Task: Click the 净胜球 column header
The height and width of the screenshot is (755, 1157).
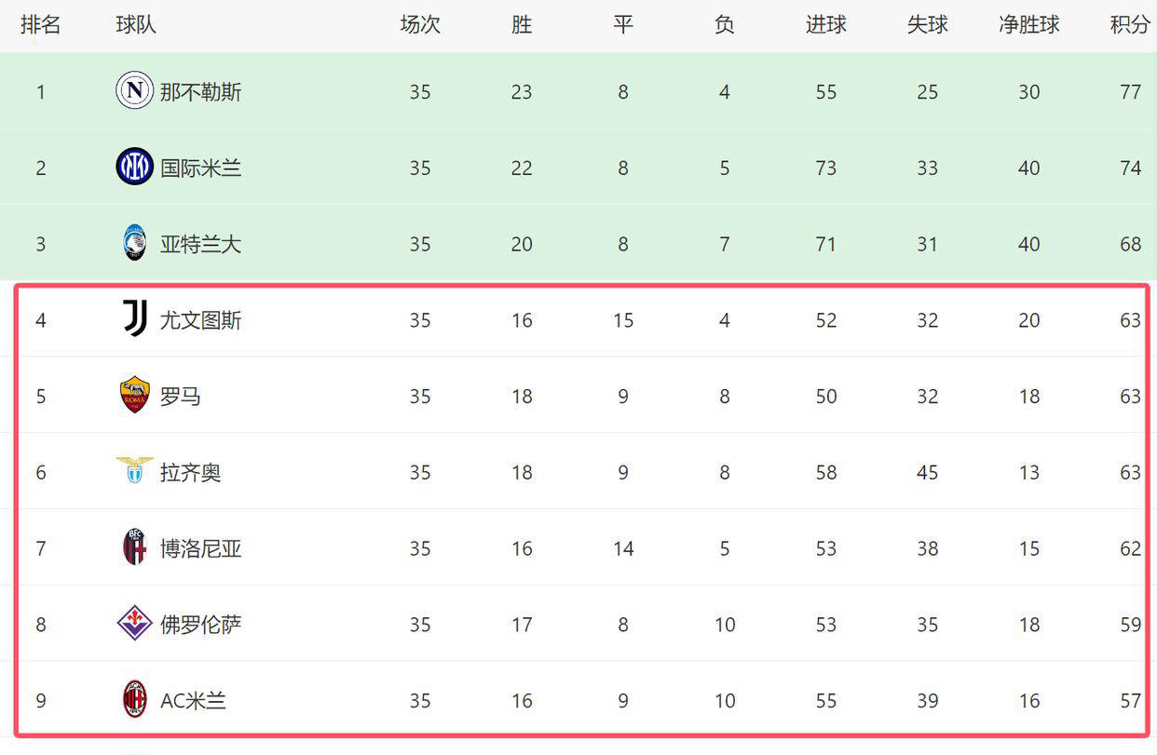Action: tap(1028, 25)
